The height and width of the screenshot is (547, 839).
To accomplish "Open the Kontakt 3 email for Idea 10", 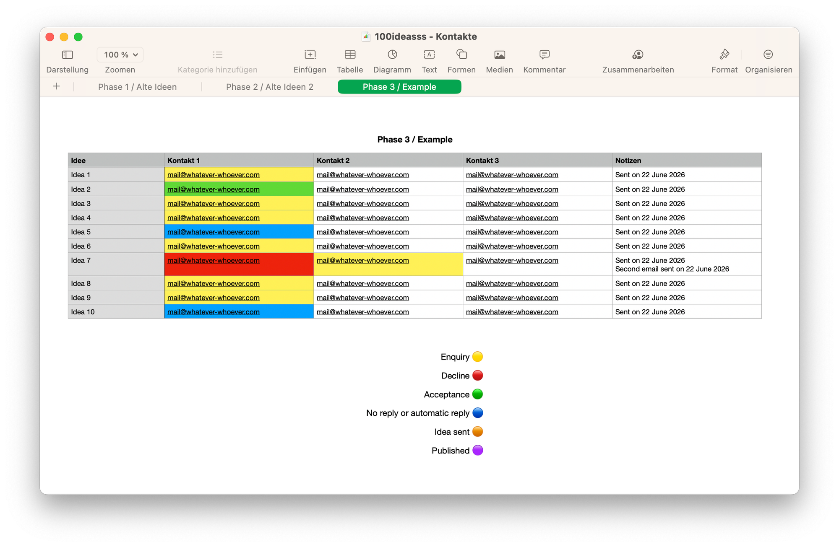I will pyautogui.click(x=512, y=312).
